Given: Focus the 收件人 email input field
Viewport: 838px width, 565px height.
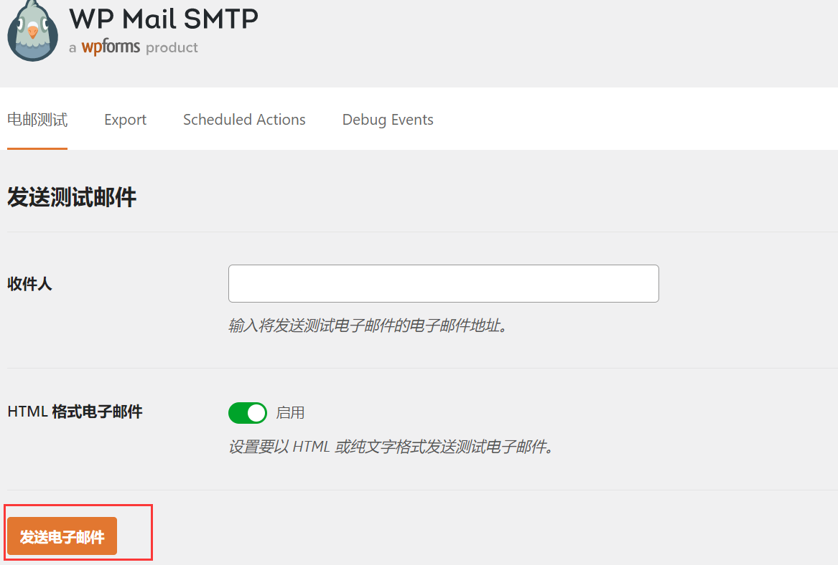Looking at the screenshot, I should (444, 283).
